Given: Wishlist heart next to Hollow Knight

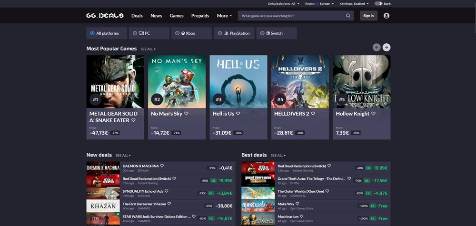Looking at the screenshot, I should click(373, 113).
